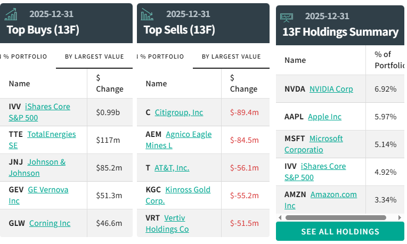Click the Top Sells declining chart icon
This screenshot has width=407, height=244.
point(148,14)
